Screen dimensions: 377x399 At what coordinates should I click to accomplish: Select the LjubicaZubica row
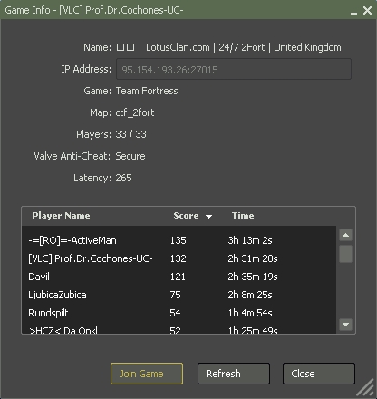point(179,295)
